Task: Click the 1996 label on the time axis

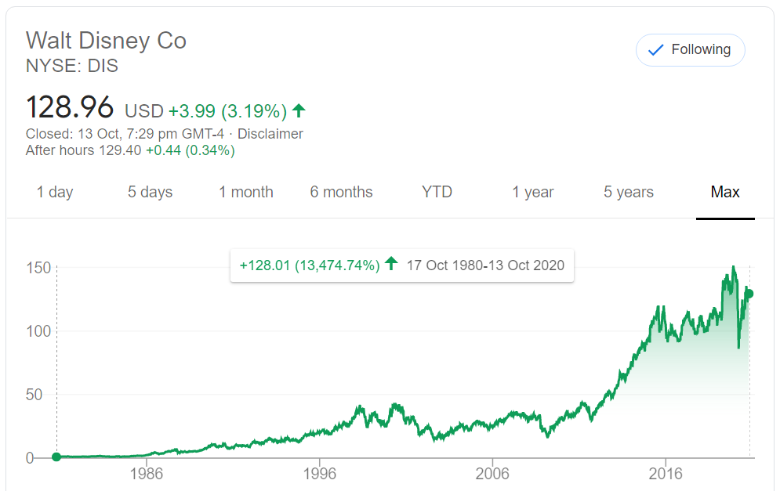Action: click(x=319, y=475)
